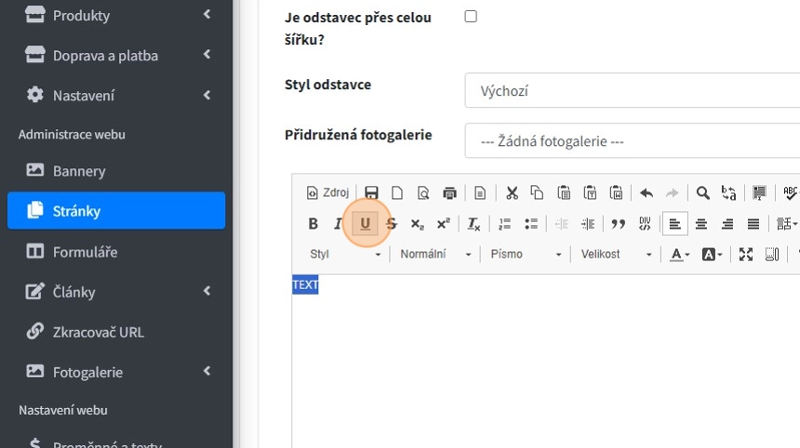The height and width of the screenshot is (448, 800).
Task: Apply strikethrough to selected text
Action: [x=392, y=224]
